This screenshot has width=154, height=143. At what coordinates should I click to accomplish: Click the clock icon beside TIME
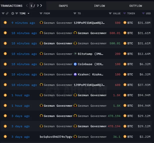tap(13, 14)
